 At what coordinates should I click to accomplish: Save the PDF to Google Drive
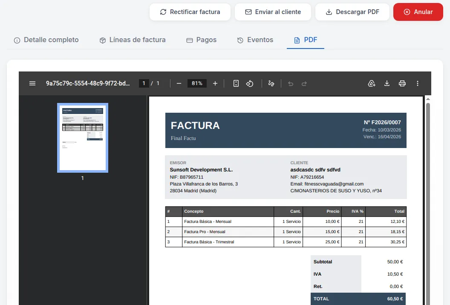(x=372, y=83)
